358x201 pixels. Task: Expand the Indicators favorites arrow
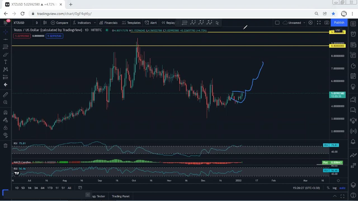95,23
